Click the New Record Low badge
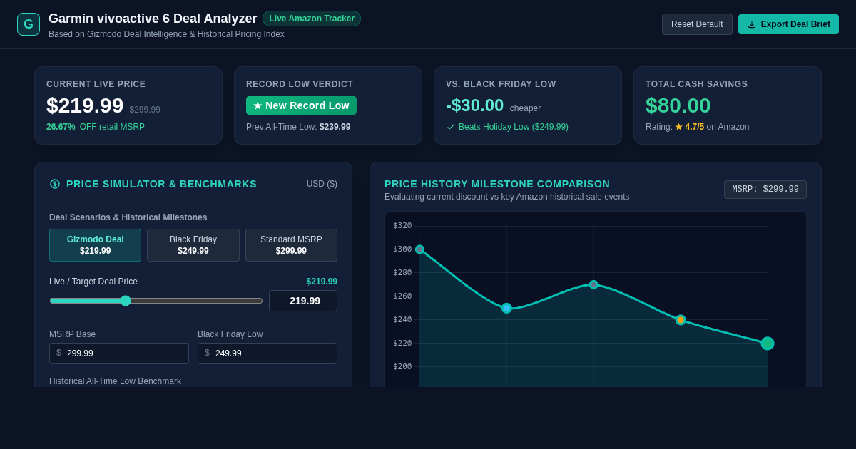Image resolution: width=856 pixels, height=449 pixels. pyautogui.click(x=301, y=105)
